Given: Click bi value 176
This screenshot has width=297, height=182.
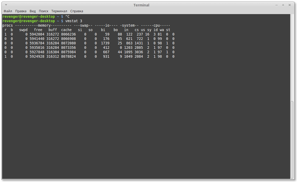Looking at the screenshot, I should coord(106,39).
